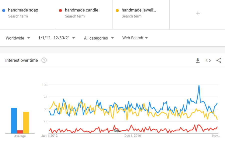Add a comparison term with plus icon
Image resolution: width=225 pixels, height=142 pixels.
198,13
